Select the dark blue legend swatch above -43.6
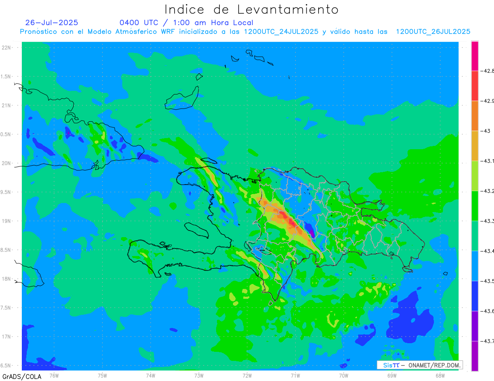494x381 pixels. point(475,296)
